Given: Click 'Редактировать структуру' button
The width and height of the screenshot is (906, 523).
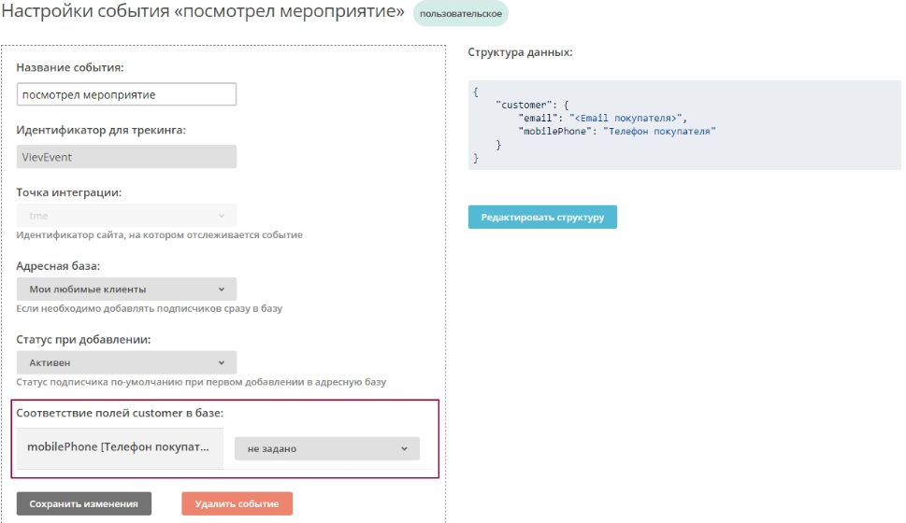Looking at the screenshot, I should pos(542,217).
